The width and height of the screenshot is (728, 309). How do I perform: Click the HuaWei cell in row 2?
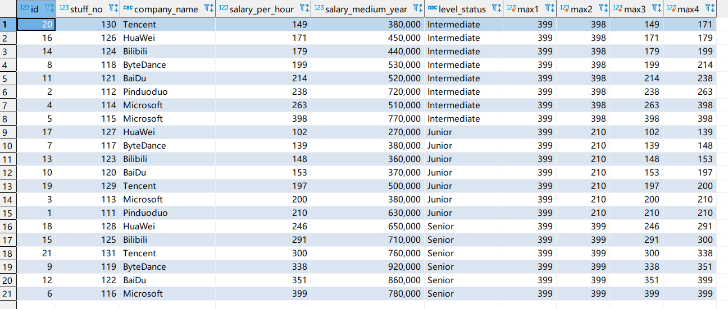coord(167,38)
